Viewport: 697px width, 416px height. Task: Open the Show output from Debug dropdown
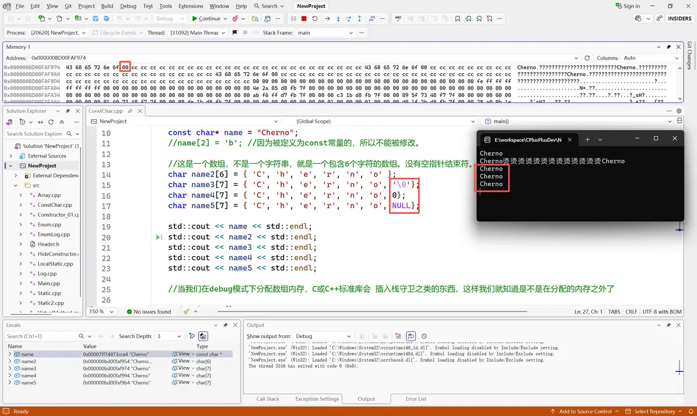322,336
